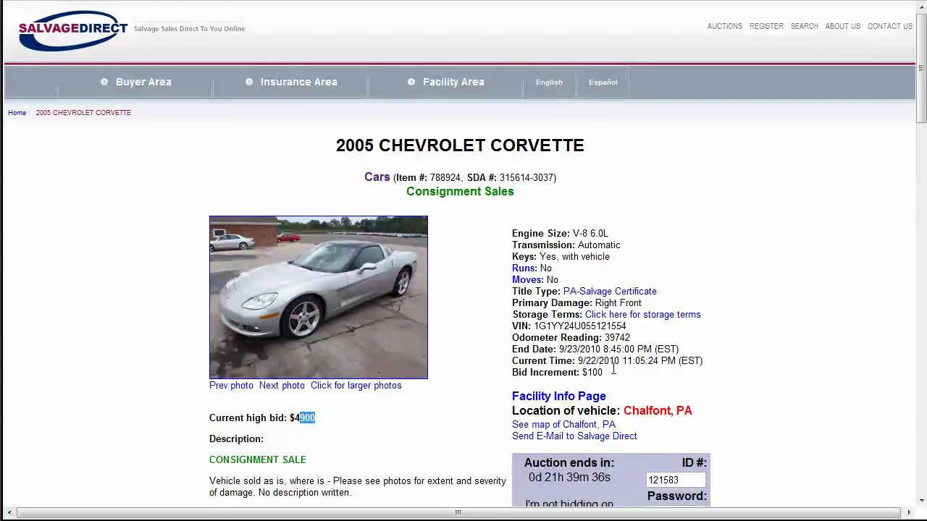Click the Odometer Reading value 39742
The height and width of the screenshot is (521, 927).
[617, 338]
